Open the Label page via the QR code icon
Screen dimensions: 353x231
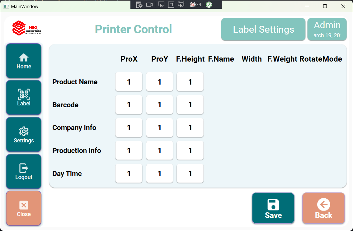tap(23, 94)
